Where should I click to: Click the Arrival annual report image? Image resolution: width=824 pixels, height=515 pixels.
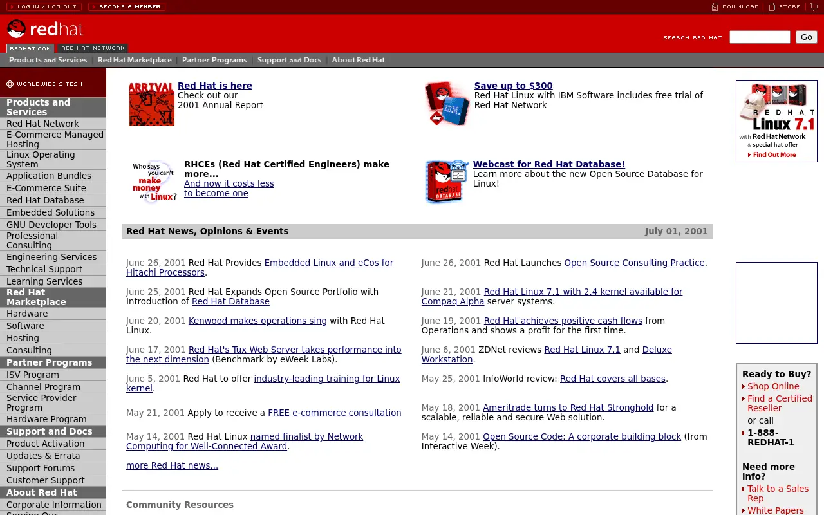point(152,104)
